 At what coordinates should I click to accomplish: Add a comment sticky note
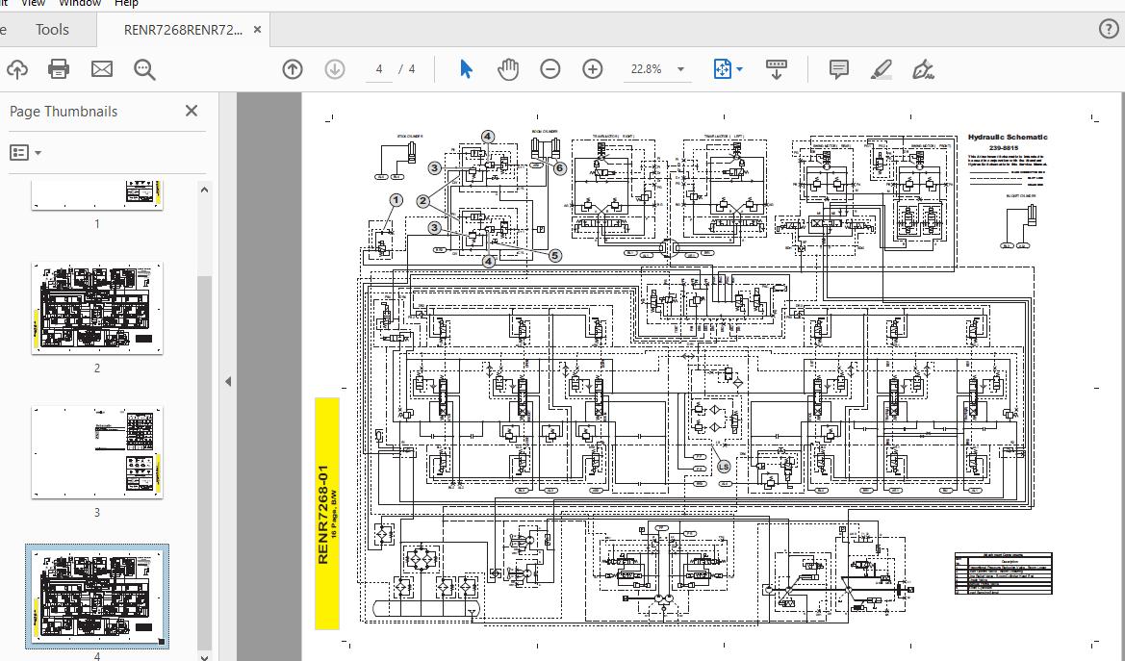pos(839,69)
